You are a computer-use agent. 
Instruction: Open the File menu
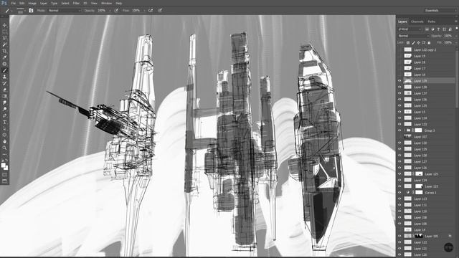click(13, 3)
